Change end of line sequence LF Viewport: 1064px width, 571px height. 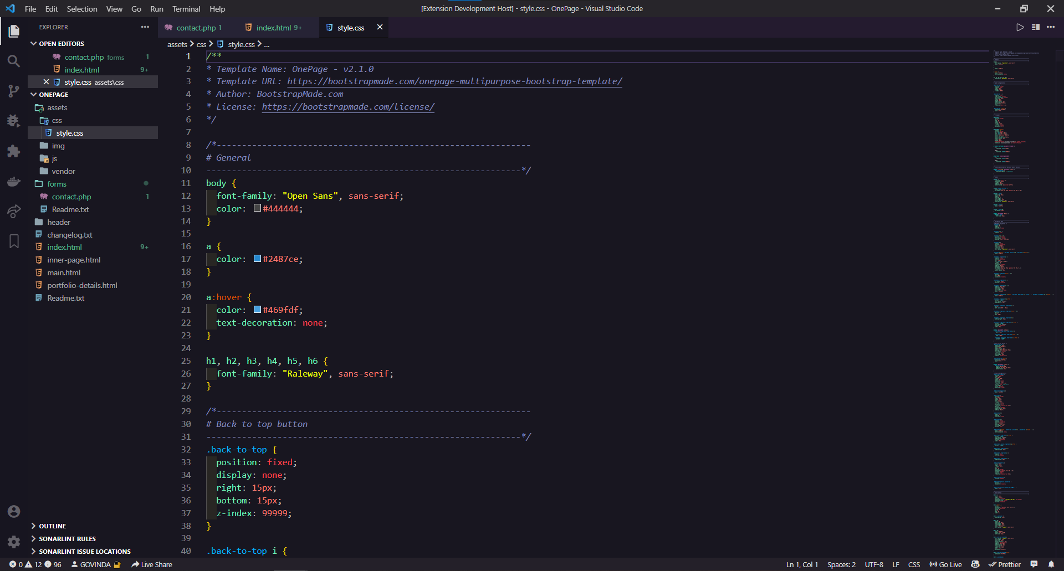click(896, 564)
